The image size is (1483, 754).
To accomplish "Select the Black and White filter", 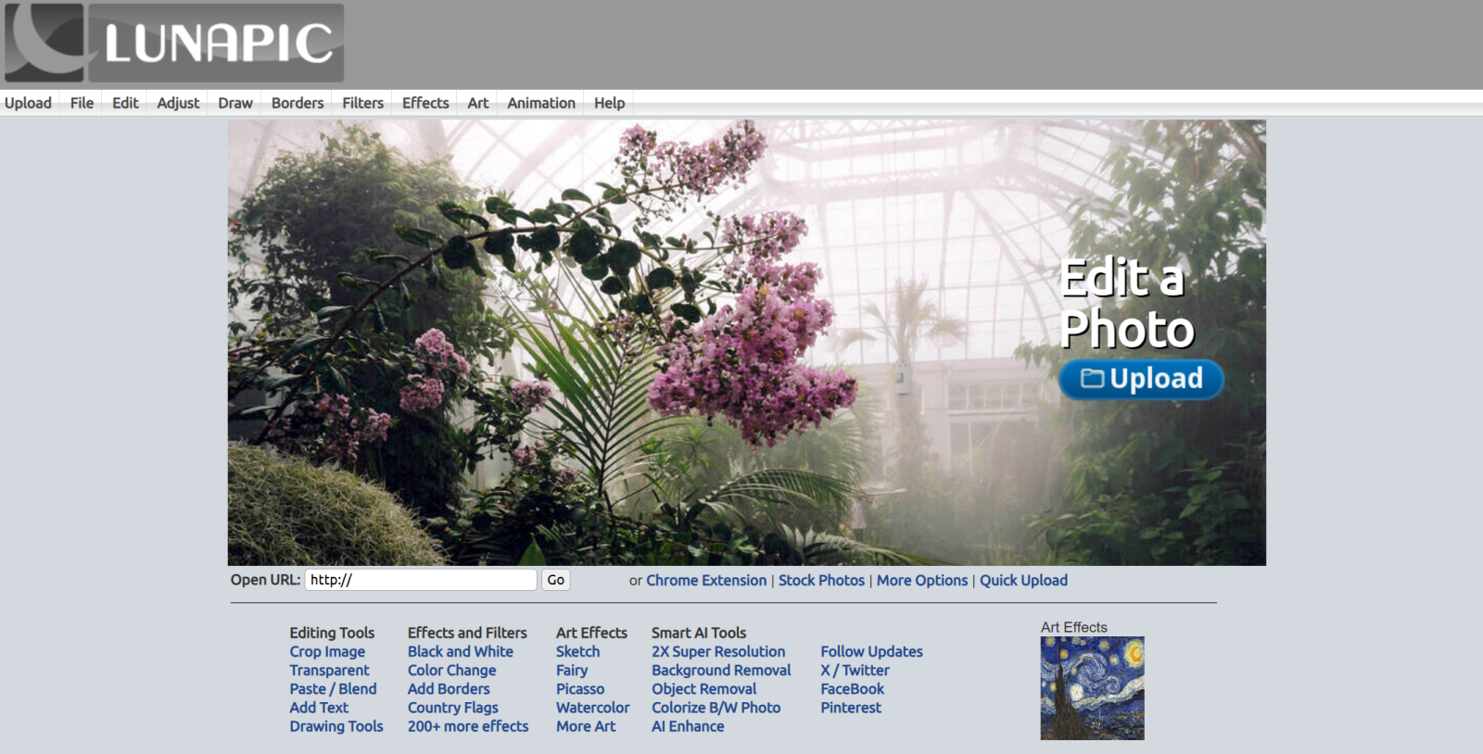I will coord(461,651).
